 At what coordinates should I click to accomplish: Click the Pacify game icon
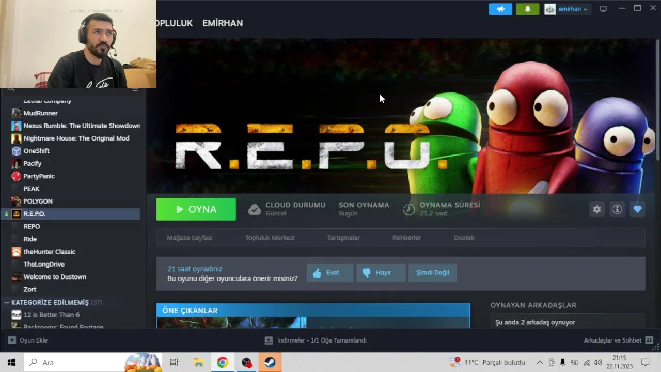click(x=17, y=163)
